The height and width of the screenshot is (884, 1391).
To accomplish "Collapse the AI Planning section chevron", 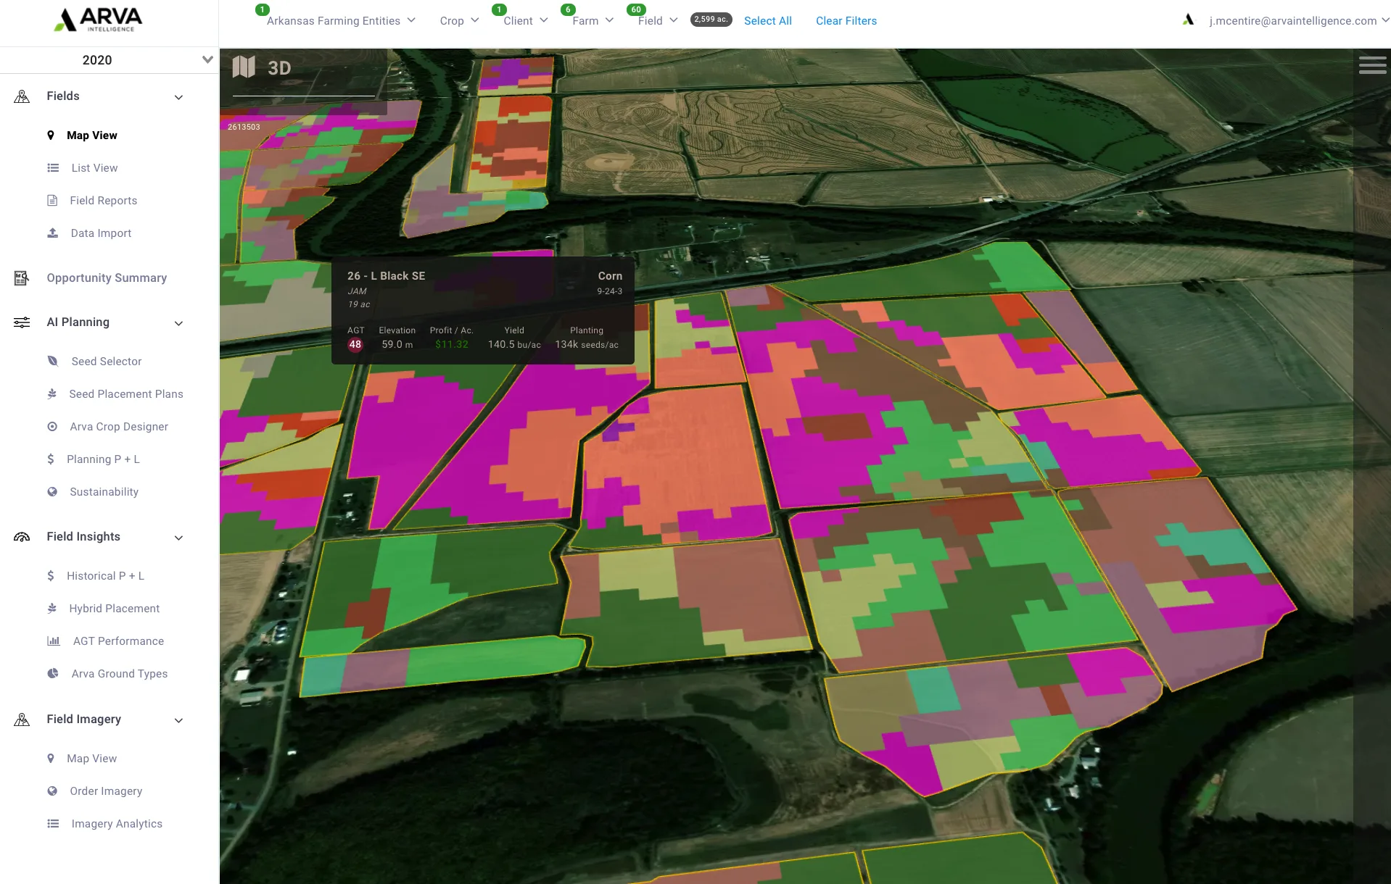I will (x=178, y=323).
